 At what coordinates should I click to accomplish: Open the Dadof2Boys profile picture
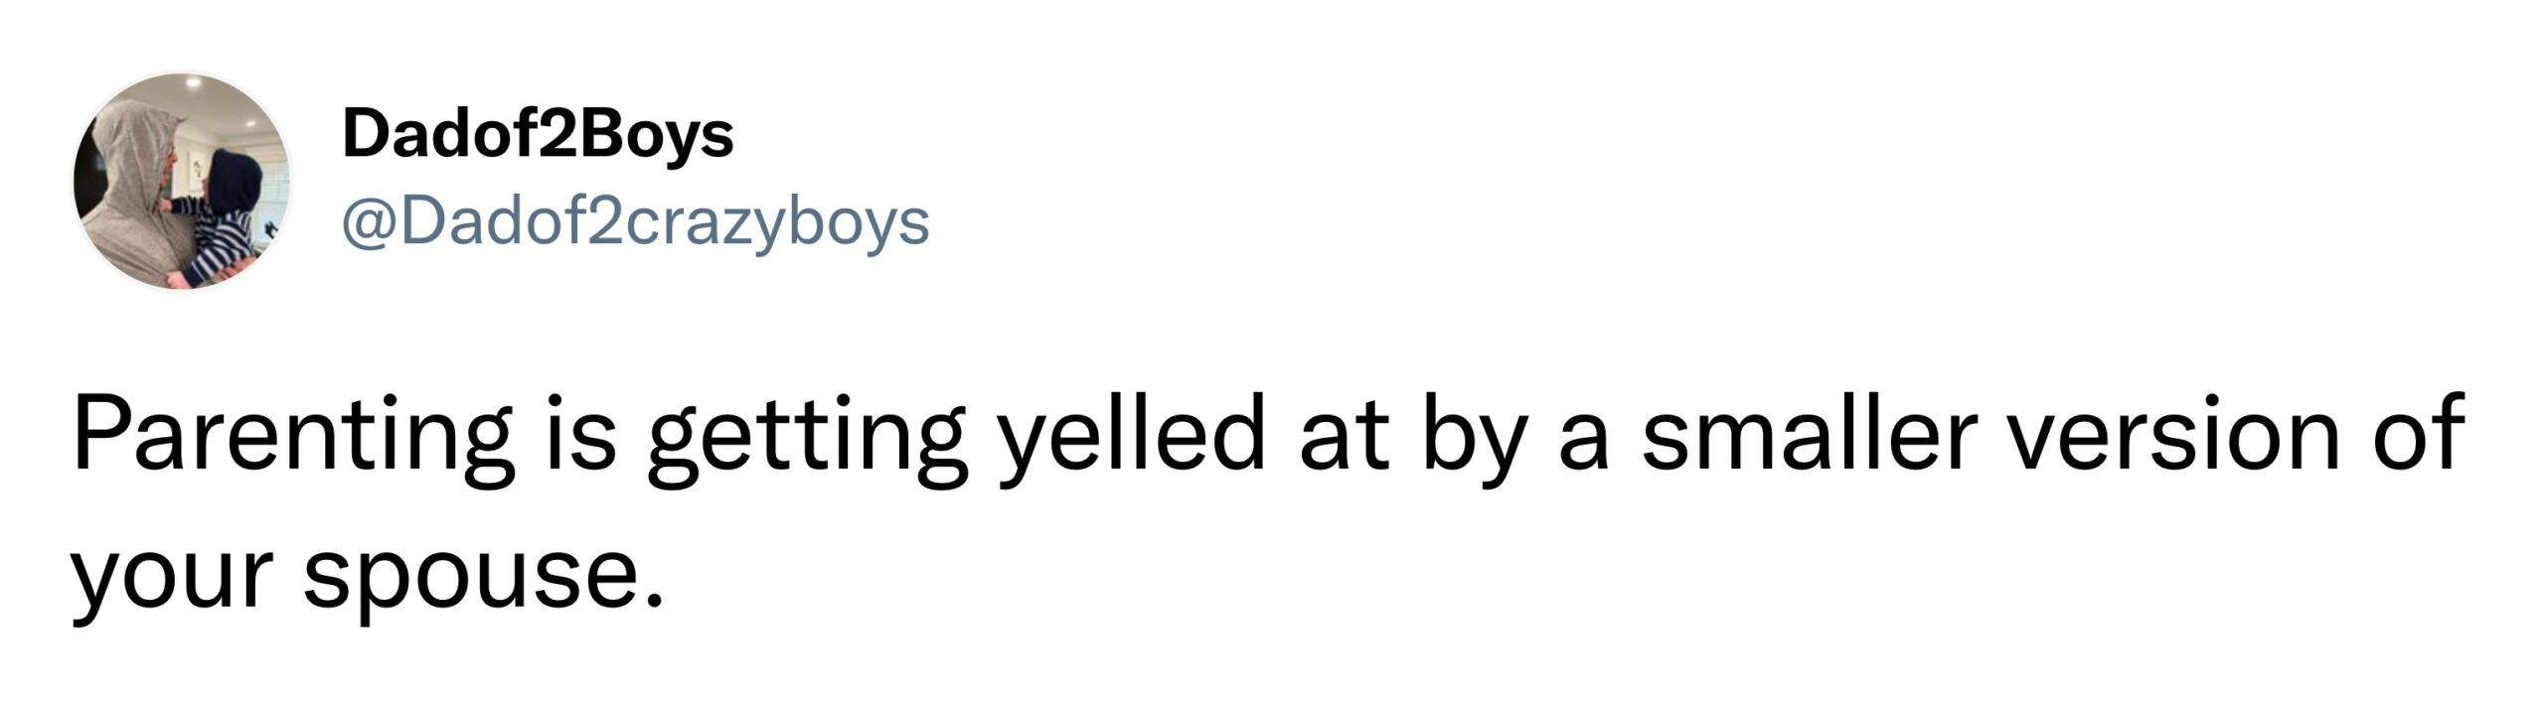[x=183, y=181]
